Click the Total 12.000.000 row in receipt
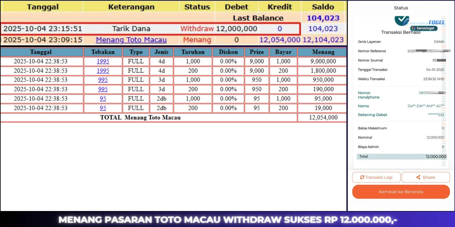The height and width of the screenshot is (227, 455). coord(401,157)
